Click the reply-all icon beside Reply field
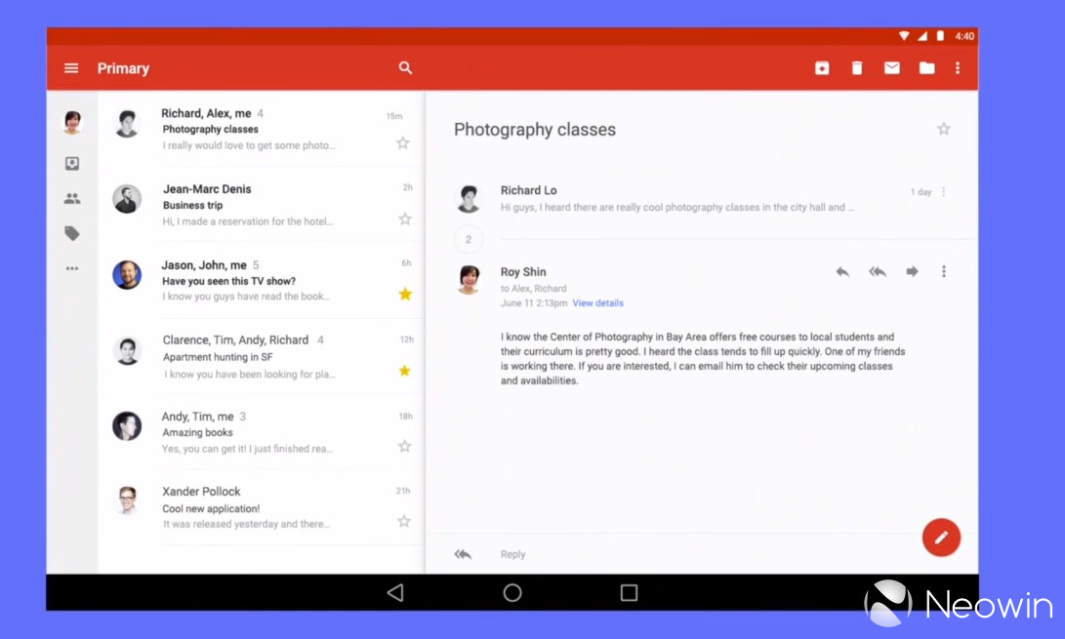This screenshot has height=639, width=1065. 463,555
